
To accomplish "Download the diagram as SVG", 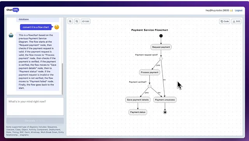I will coord(237,21).
